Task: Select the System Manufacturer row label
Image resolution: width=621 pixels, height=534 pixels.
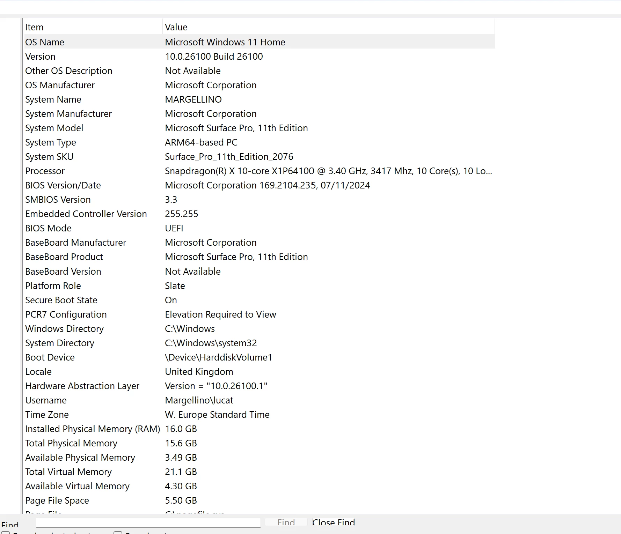Action: pyautogui.click(x=68, y=114)
